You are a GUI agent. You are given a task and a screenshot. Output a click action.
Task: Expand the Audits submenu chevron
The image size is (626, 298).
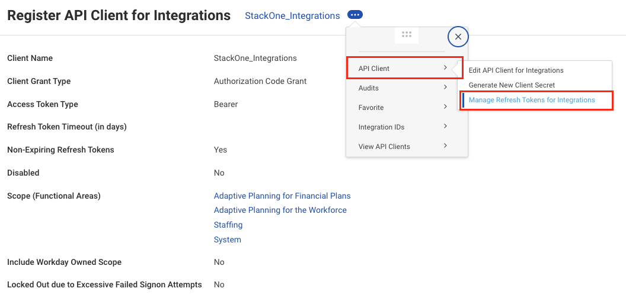(x=445, y=88)
